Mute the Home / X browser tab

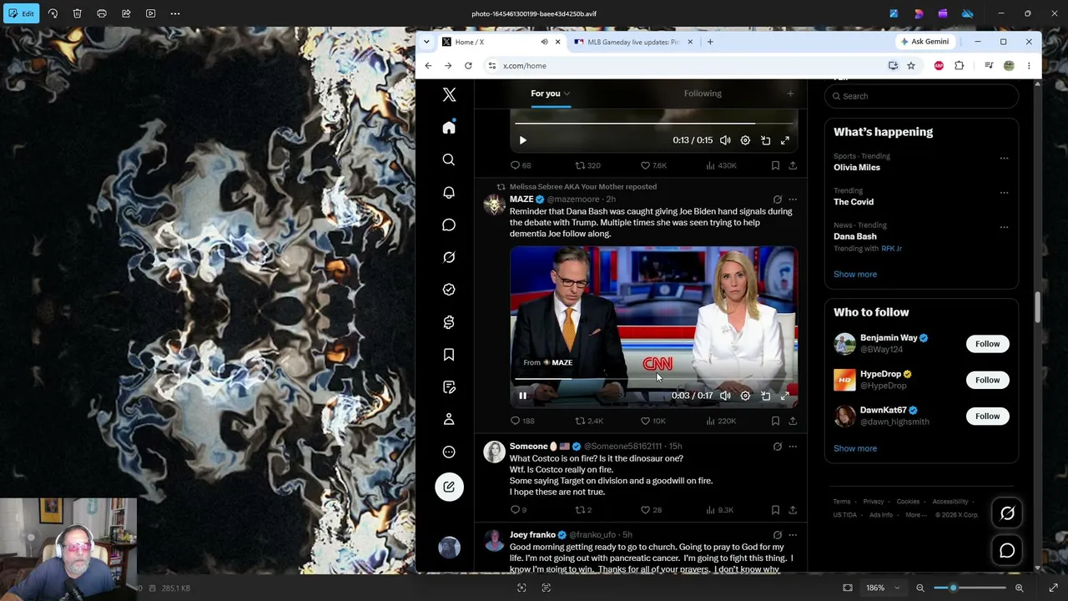[x=544, y=42]
